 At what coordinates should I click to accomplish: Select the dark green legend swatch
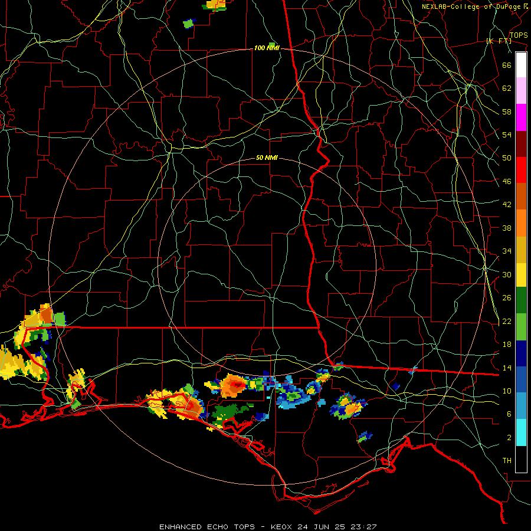pyautogui.click(x=521, y=300)
